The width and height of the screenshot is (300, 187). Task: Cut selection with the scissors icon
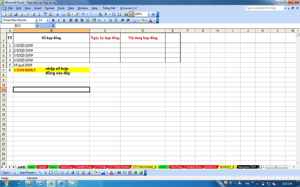[x=57, y=14]
